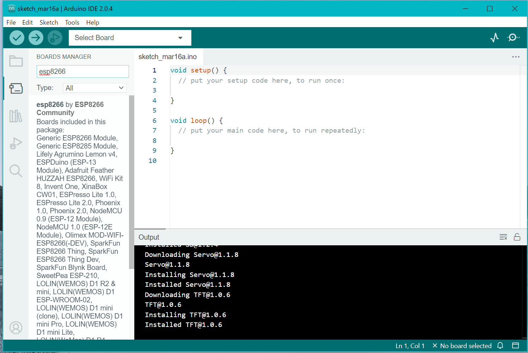Open the Select Board dropdown
Viewport: 528px width, 353px height.
pos(130,38)
